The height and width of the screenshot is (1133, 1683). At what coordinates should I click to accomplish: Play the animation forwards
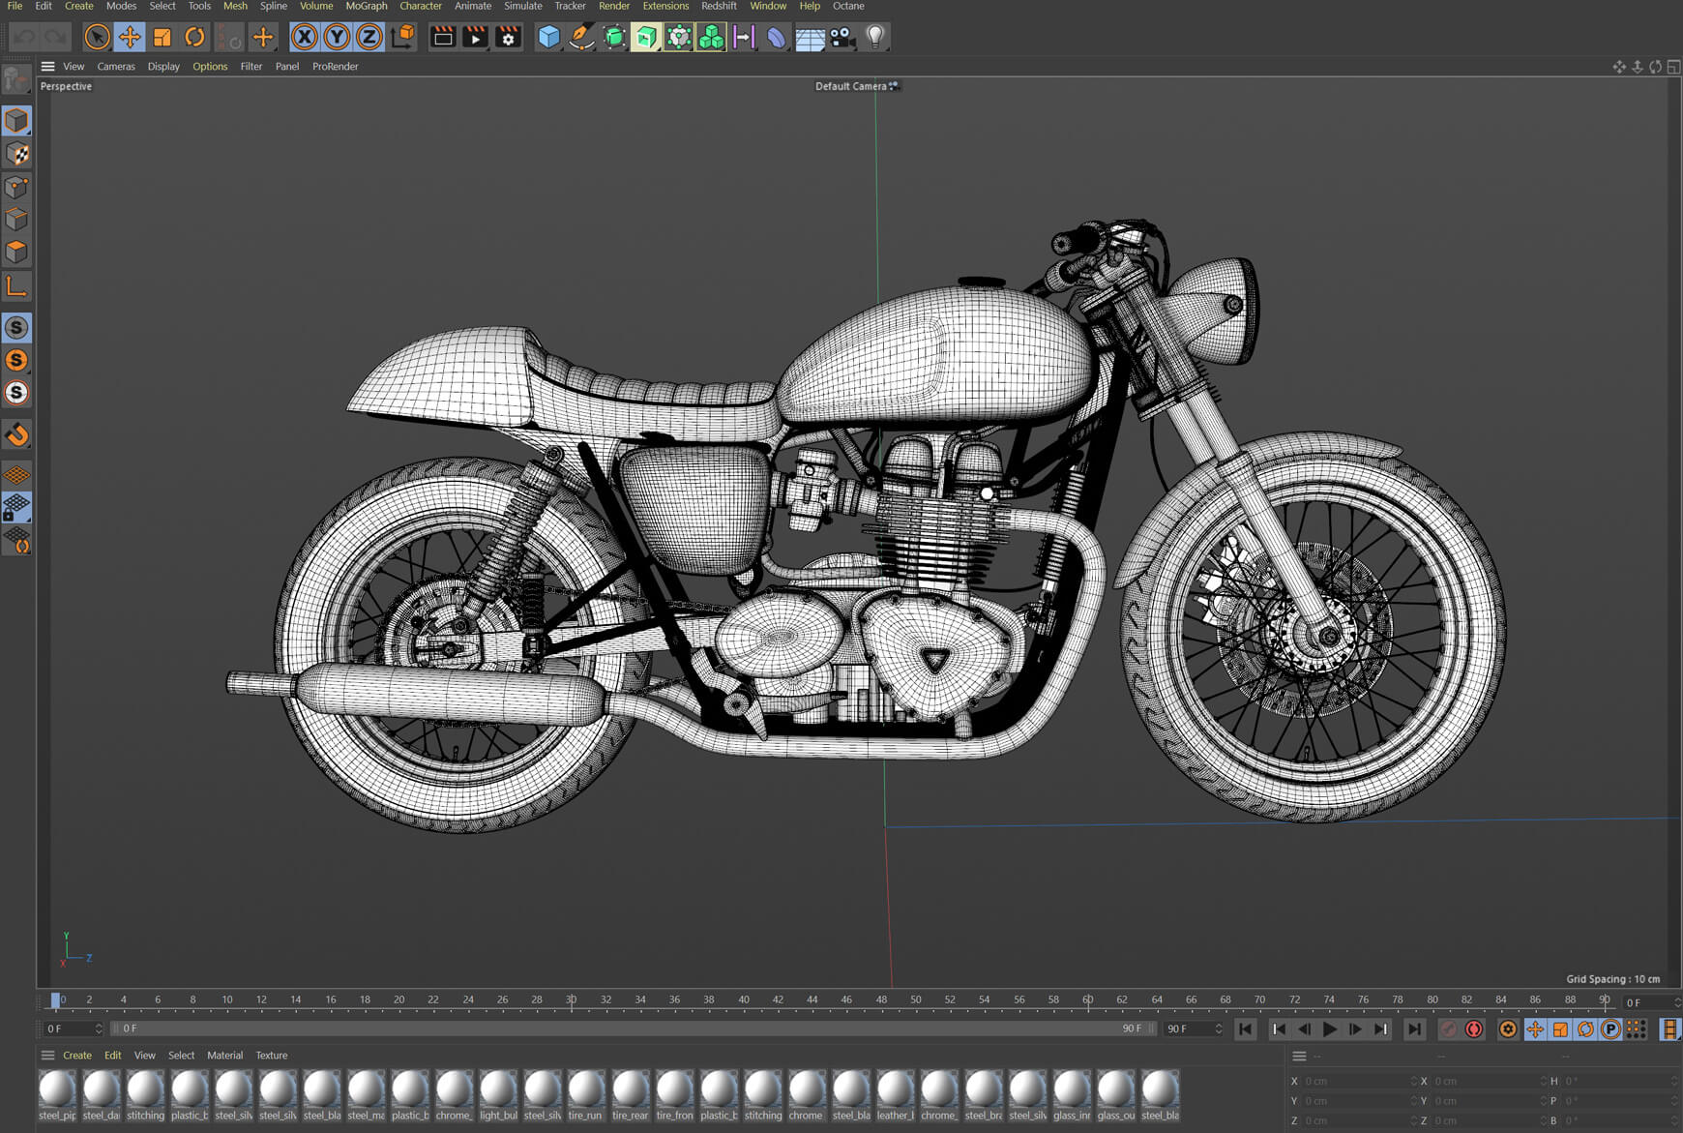pos(1330,1029)
